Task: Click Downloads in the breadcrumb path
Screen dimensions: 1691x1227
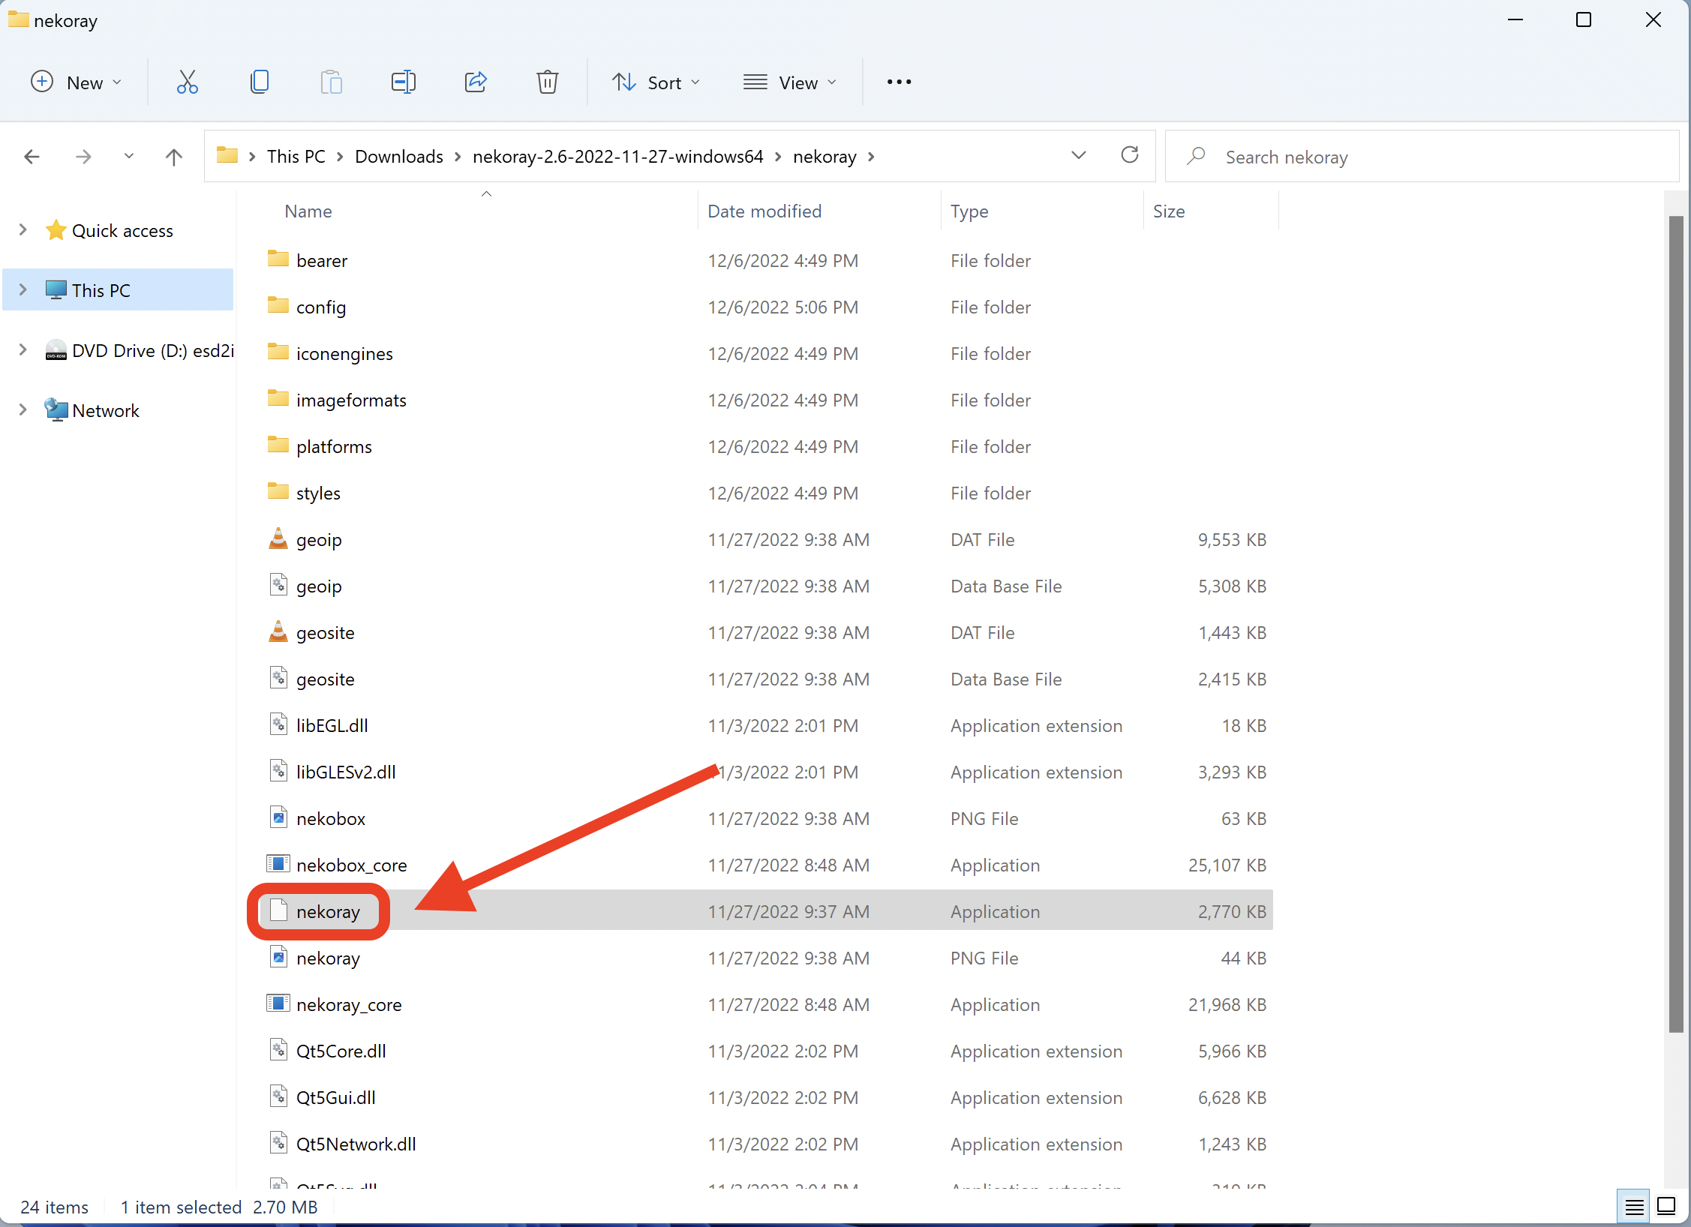Action: point(398,157)
